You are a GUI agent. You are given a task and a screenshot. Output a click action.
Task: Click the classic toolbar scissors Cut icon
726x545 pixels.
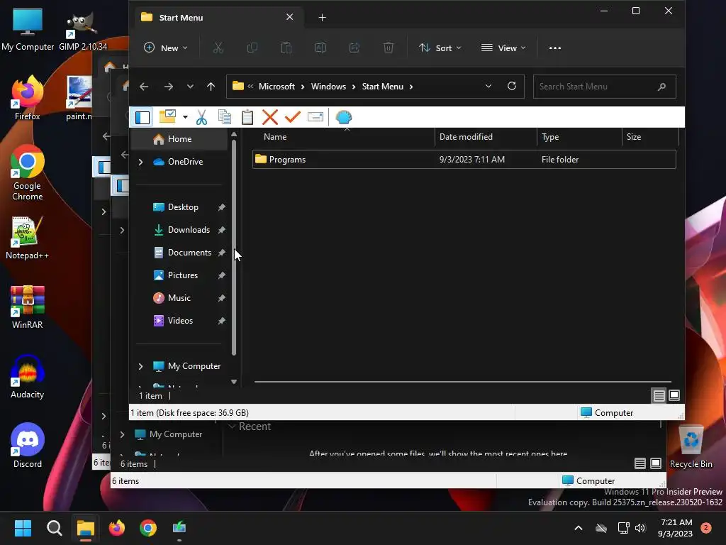201,117
